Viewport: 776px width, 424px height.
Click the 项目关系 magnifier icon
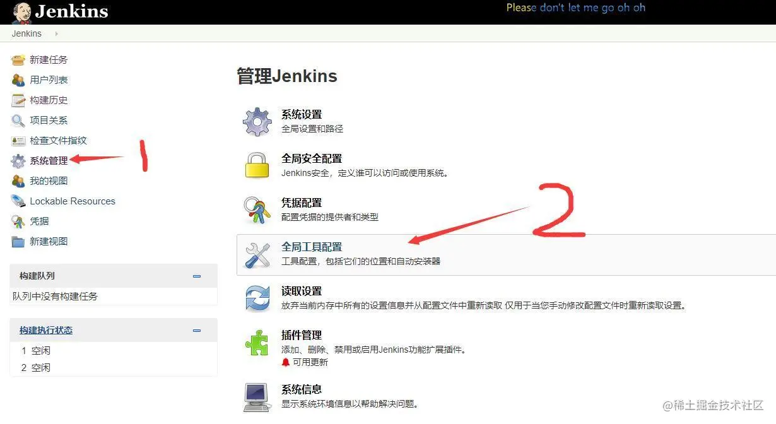[x=18, y=121]
